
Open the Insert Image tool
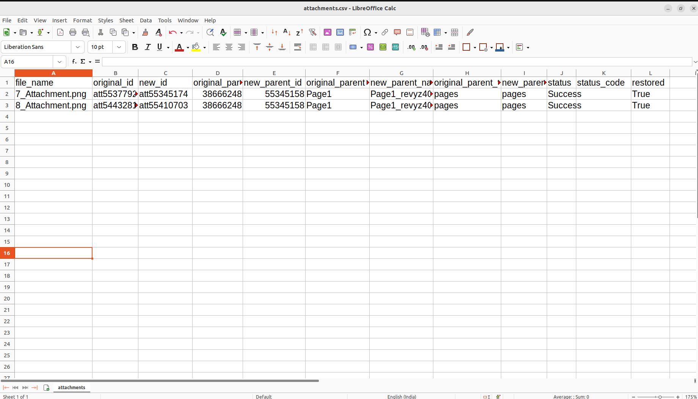328,33
